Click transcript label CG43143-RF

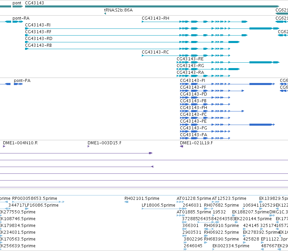click(38, 32)
